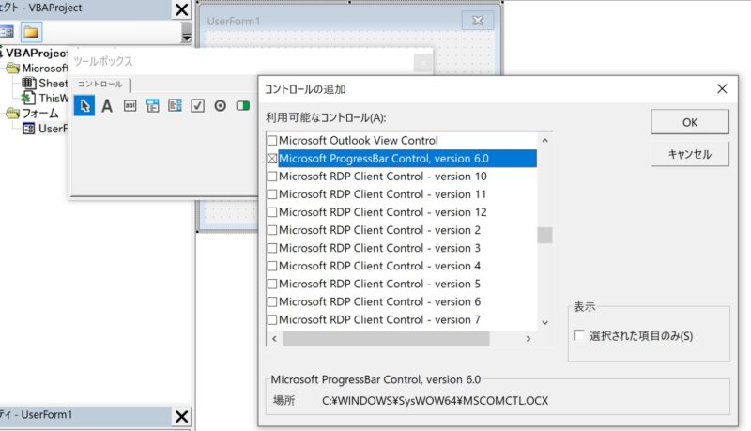
Task: Uncheck Microsoft ProgressBar Control, version 6.0
Action: tap(272, 159)
